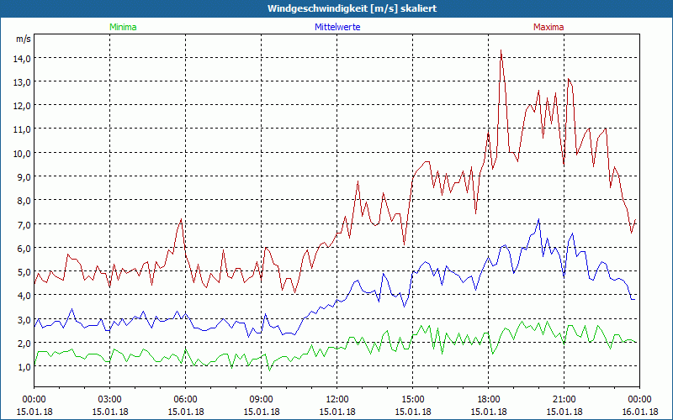
Task: Click the red Maxima legend label
Action: point(548,27)
